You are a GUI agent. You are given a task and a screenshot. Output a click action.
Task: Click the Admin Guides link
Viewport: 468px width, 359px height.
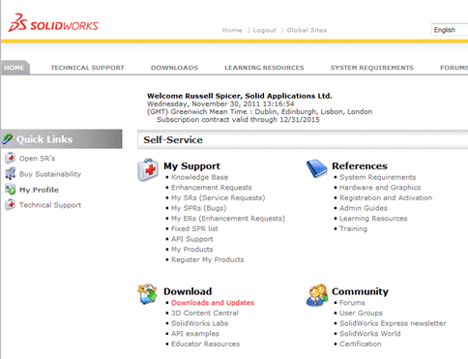[364, 208]
